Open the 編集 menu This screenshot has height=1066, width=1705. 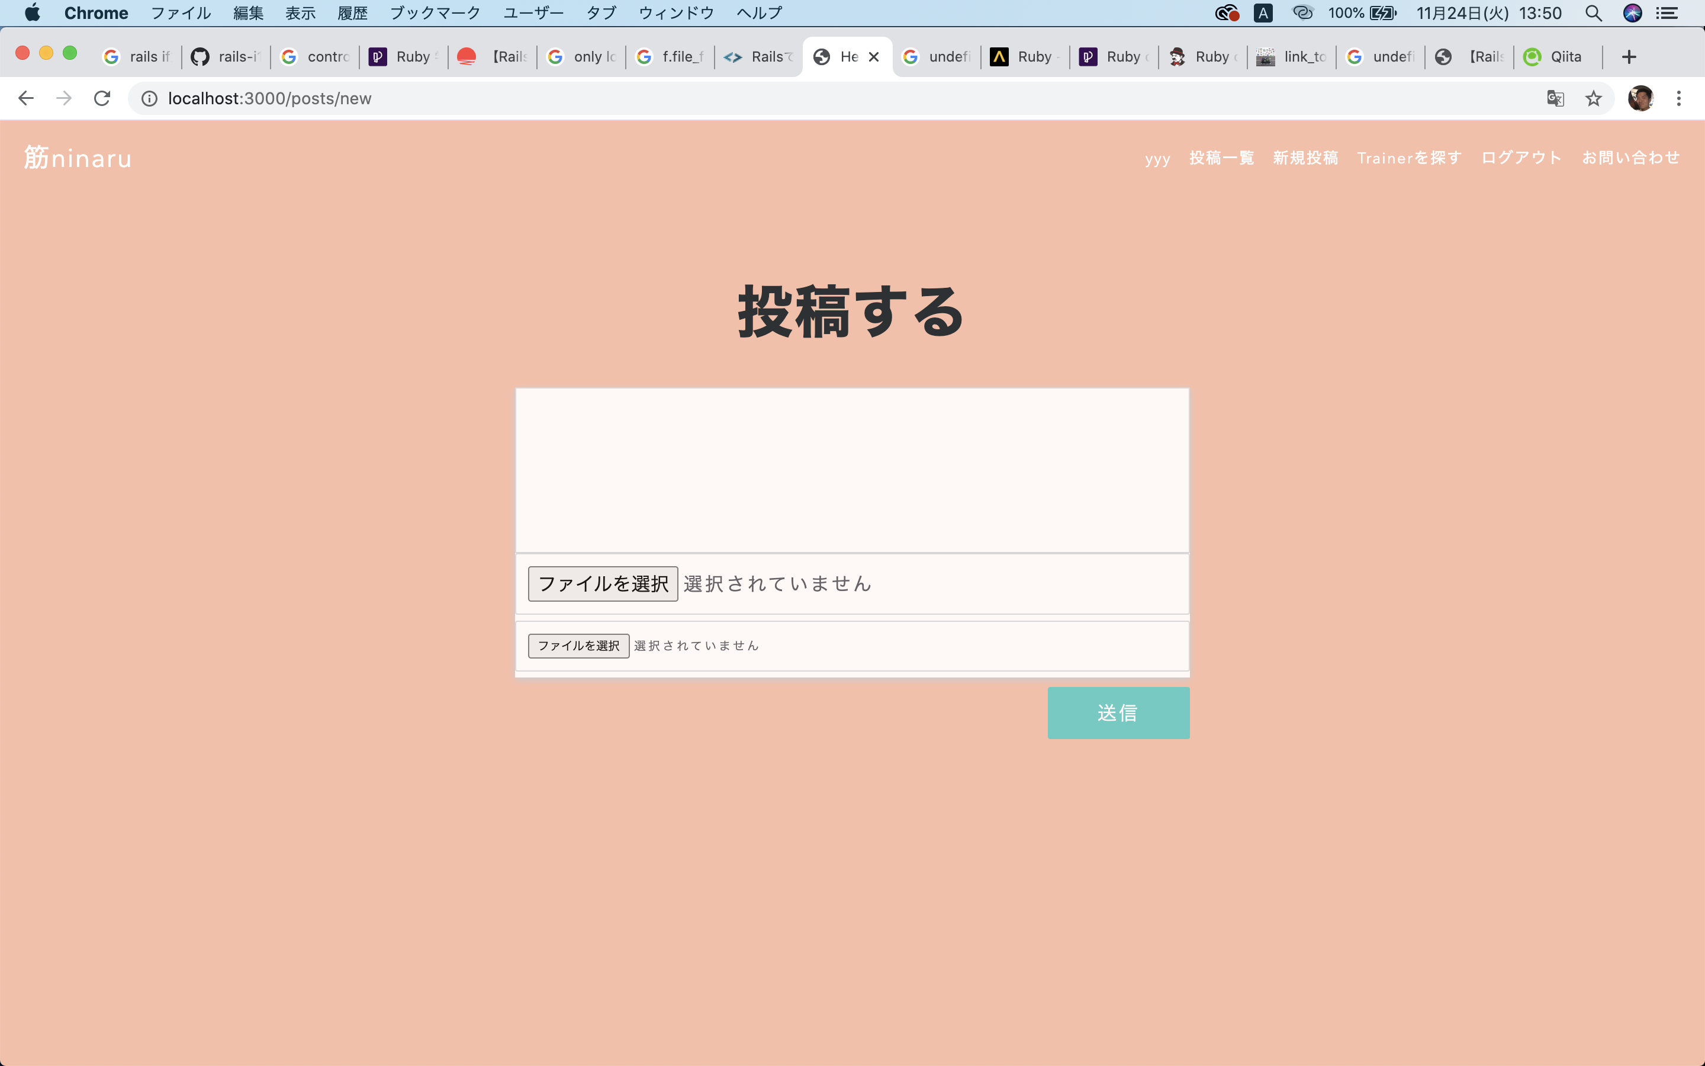(x=248, y=12)
